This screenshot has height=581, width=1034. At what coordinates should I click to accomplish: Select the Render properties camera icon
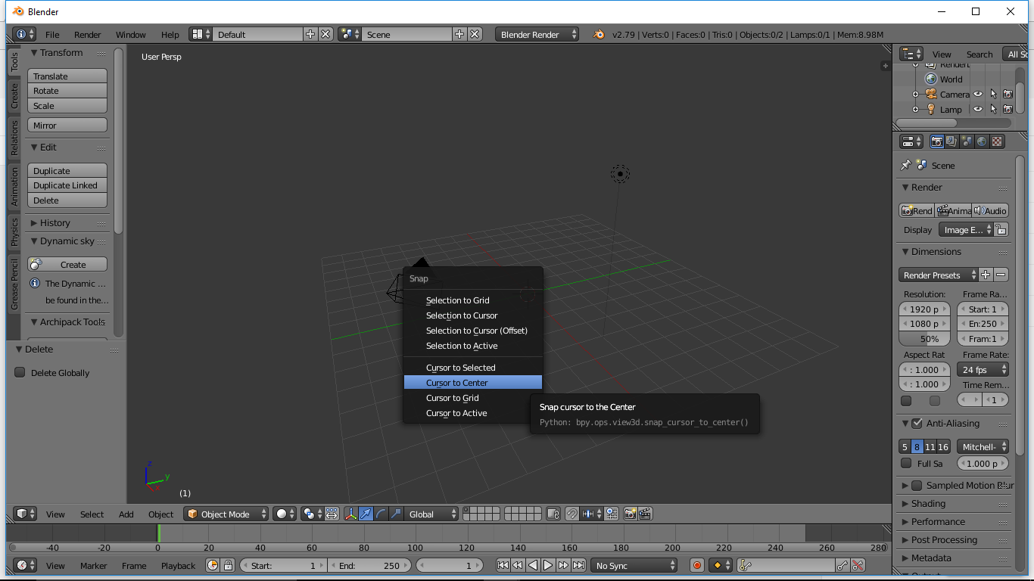pos(937,141)
